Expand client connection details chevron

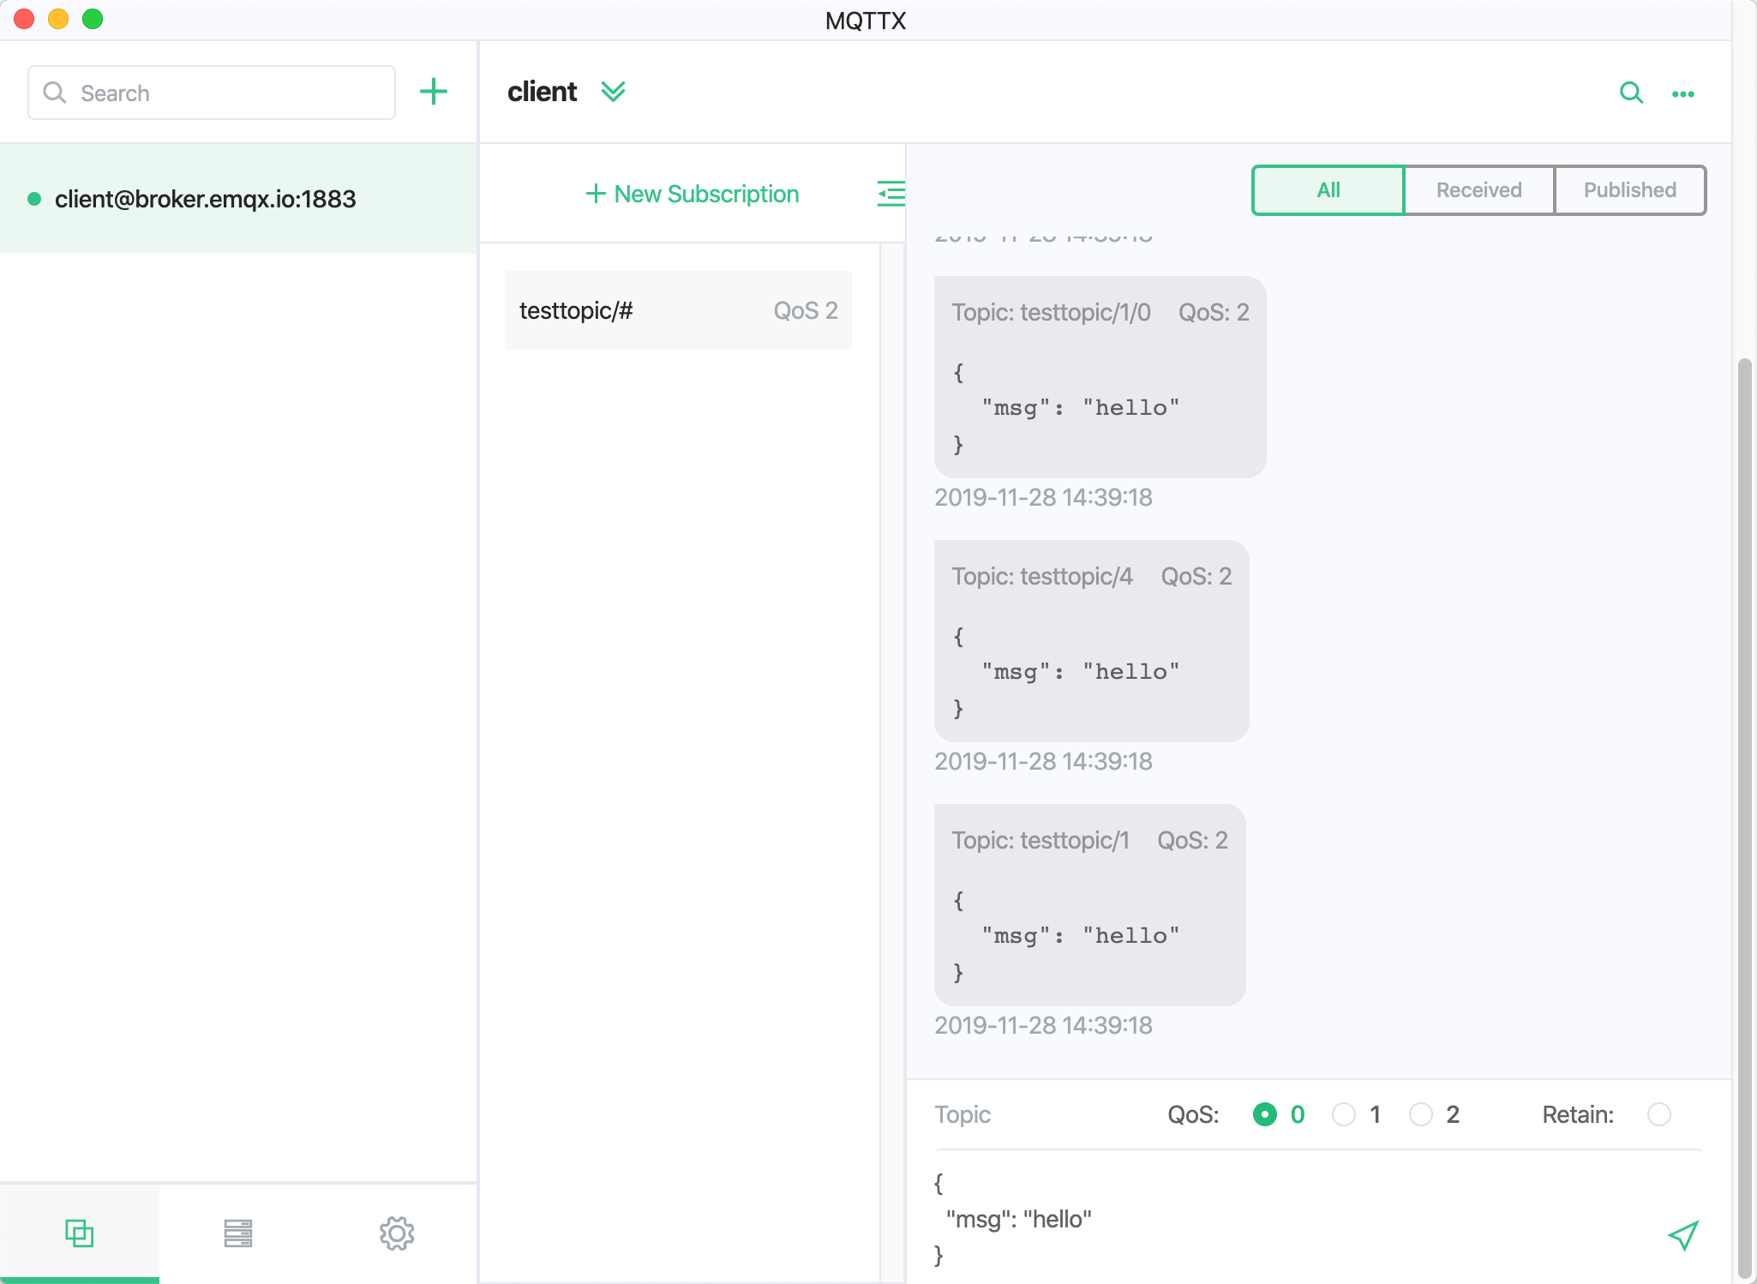613,92
